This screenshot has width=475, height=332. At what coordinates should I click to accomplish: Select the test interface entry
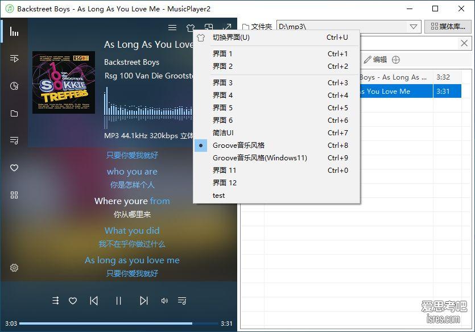tap(276, 196)
